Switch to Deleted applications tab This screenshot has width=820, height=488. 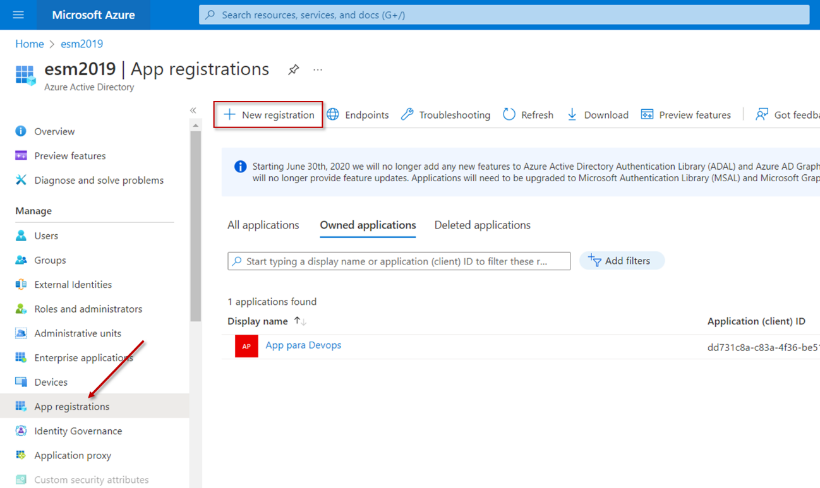pos(482,225)
